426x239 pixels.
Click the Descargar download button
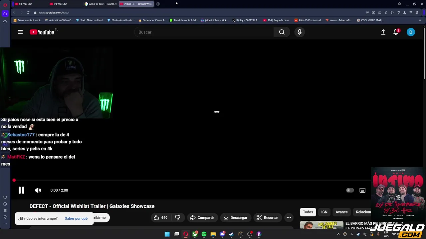pos(236,218)
